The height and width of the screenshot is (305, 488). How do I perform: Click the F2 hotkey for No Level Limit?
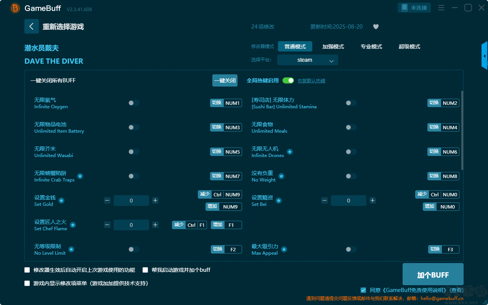(233, 249)
